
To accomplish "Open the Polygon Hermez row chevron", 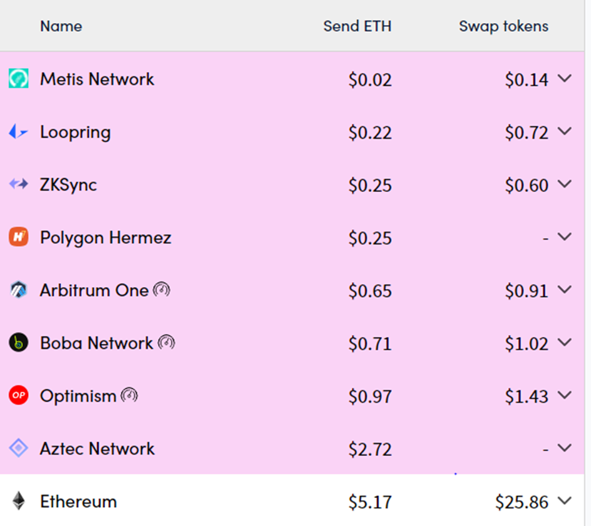I will [565, 237].
